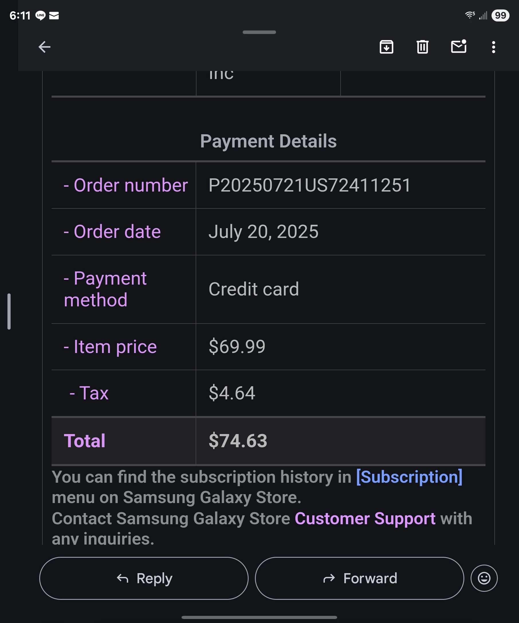519x623 pixels.
Task: Open the three-dot more options menu
Action: pos(494,47)
